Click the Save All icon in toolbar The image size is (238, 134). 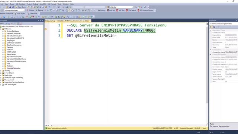click(x=13, y=7)
